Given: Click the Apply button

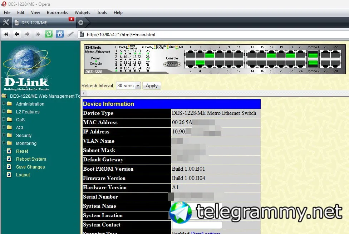Looking at the screenshot, I should point(152,86).
